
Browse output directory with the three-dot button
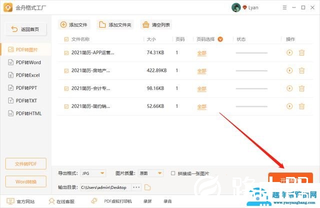pyautogui.click(x=136, y=187)
